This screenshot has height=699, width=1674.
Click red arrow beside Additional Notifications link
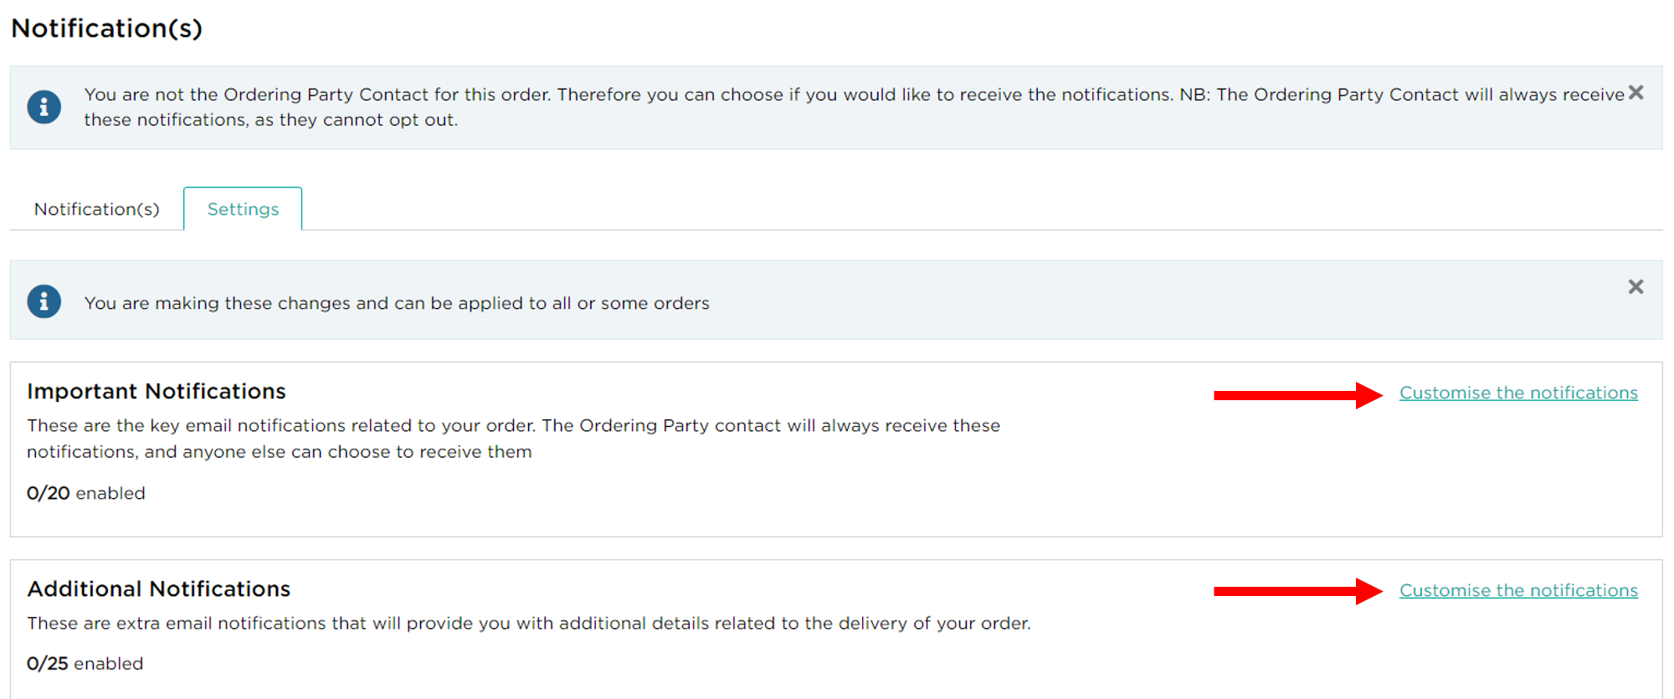coord(1297,591)
